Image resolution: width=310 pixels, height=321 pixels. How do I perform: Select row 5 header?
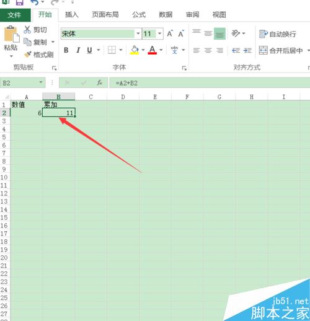tap(4, 137)
